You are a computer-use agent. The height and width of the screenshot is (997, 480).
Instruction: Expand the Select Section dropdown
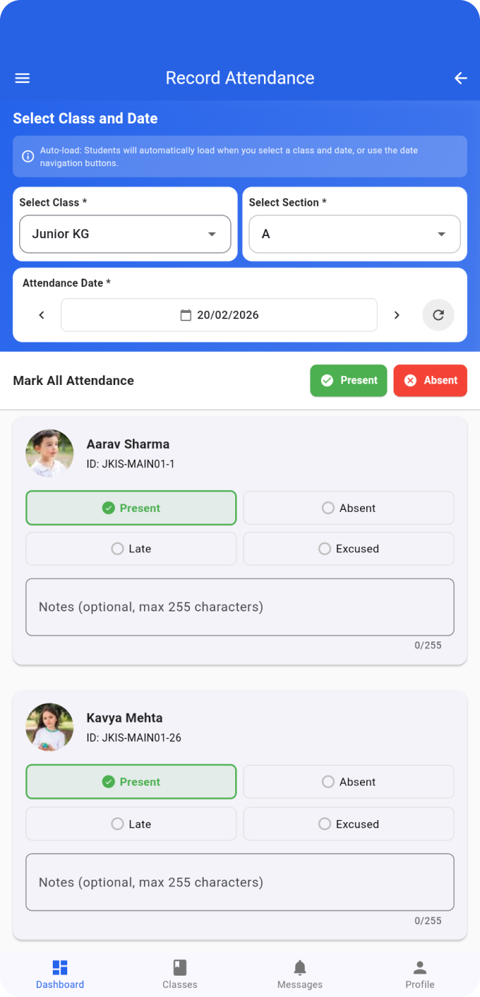pyautogui.click(x=355, y=234)
